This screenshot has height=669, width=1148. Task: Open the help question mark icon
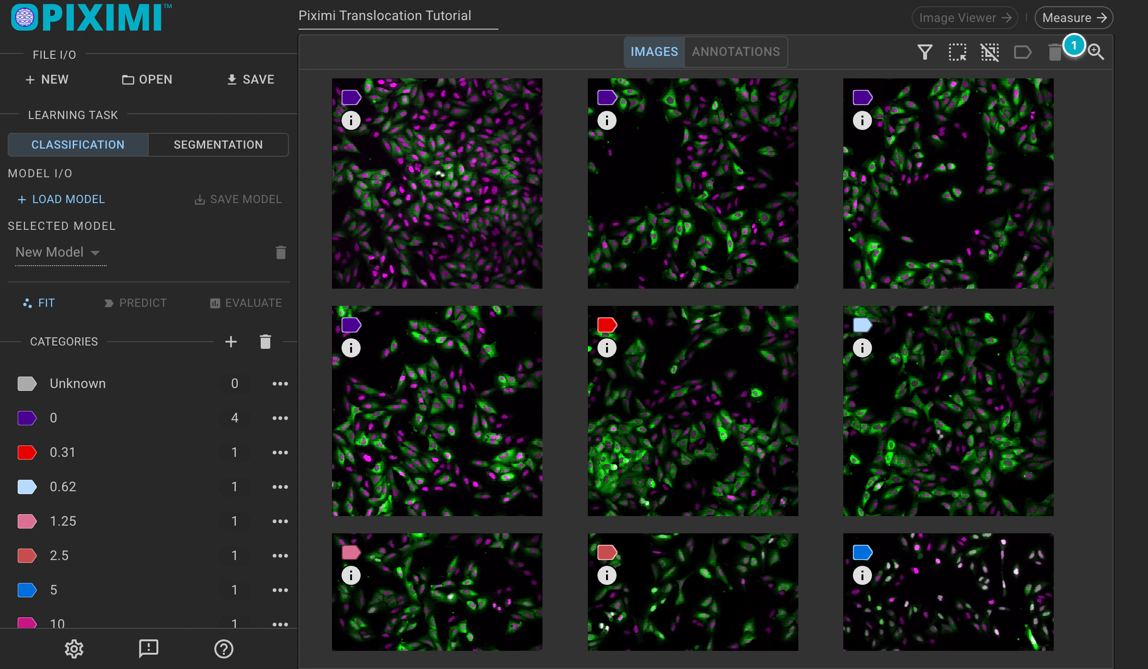coord(223,648)
